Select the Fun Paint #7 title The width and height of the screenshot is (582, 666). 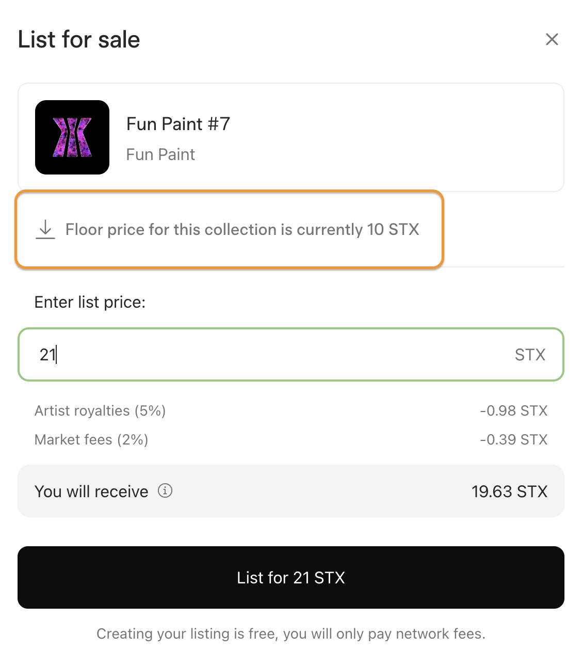pos(178,124)
